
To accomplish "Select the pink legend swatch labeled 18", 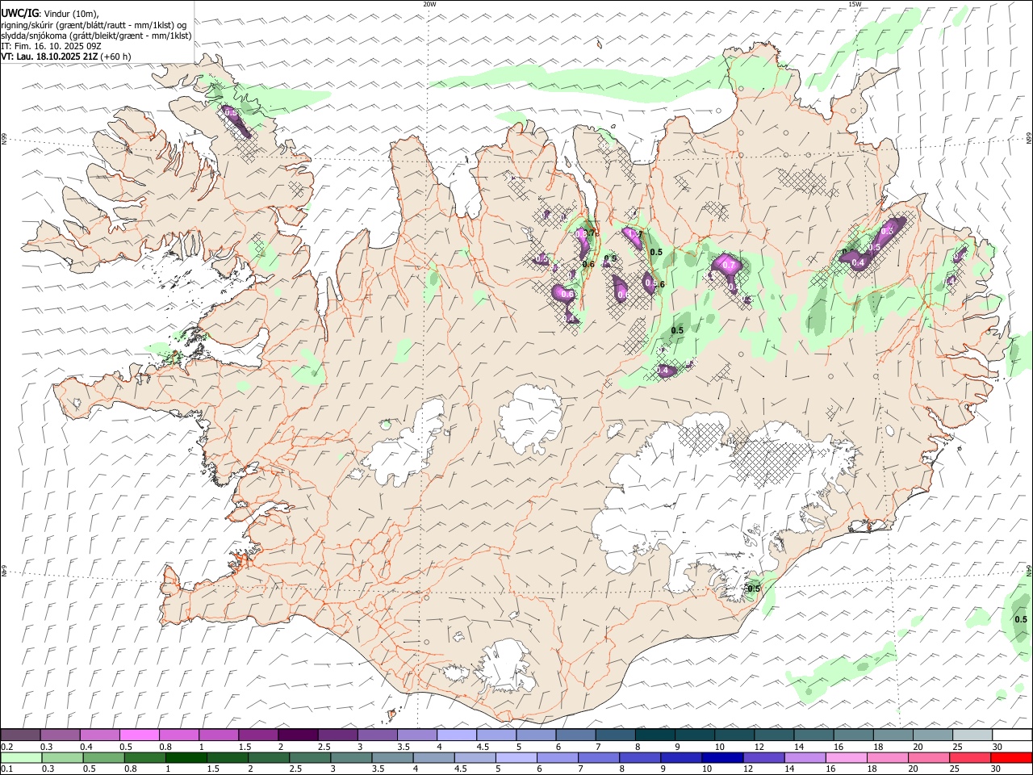I will tap(888, 758).
